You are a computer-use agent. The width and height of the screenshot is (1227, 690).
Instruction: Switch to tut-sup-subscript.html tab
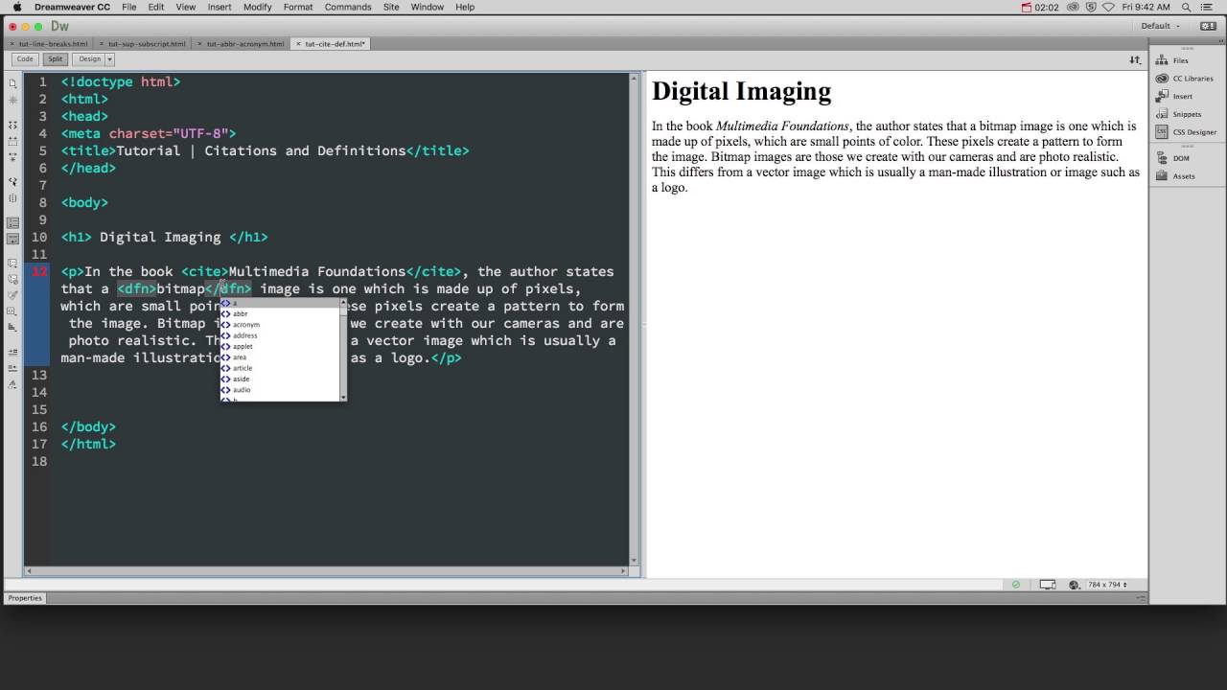click(x=147, y=43)
